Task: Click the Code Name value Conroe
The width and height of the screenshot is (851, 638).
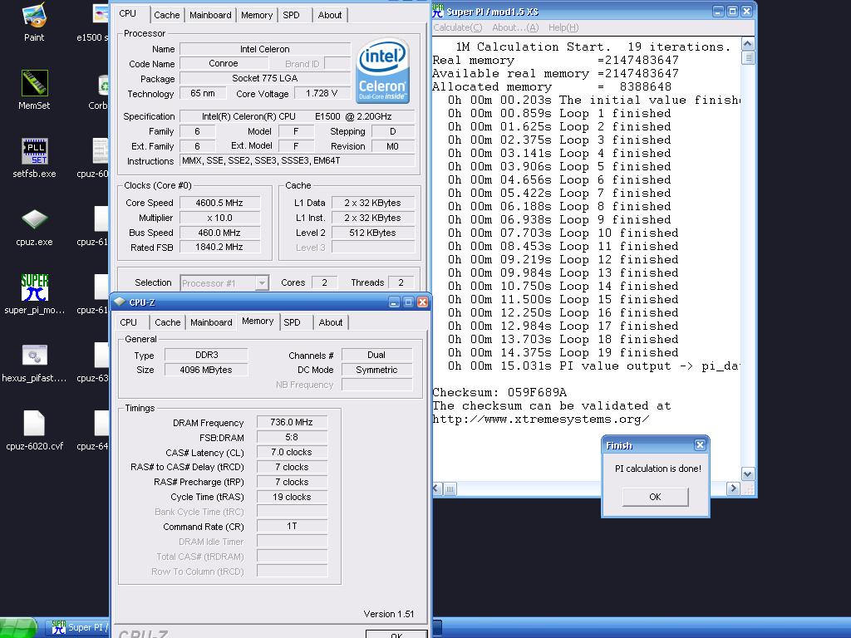Action: pos(224,63)
